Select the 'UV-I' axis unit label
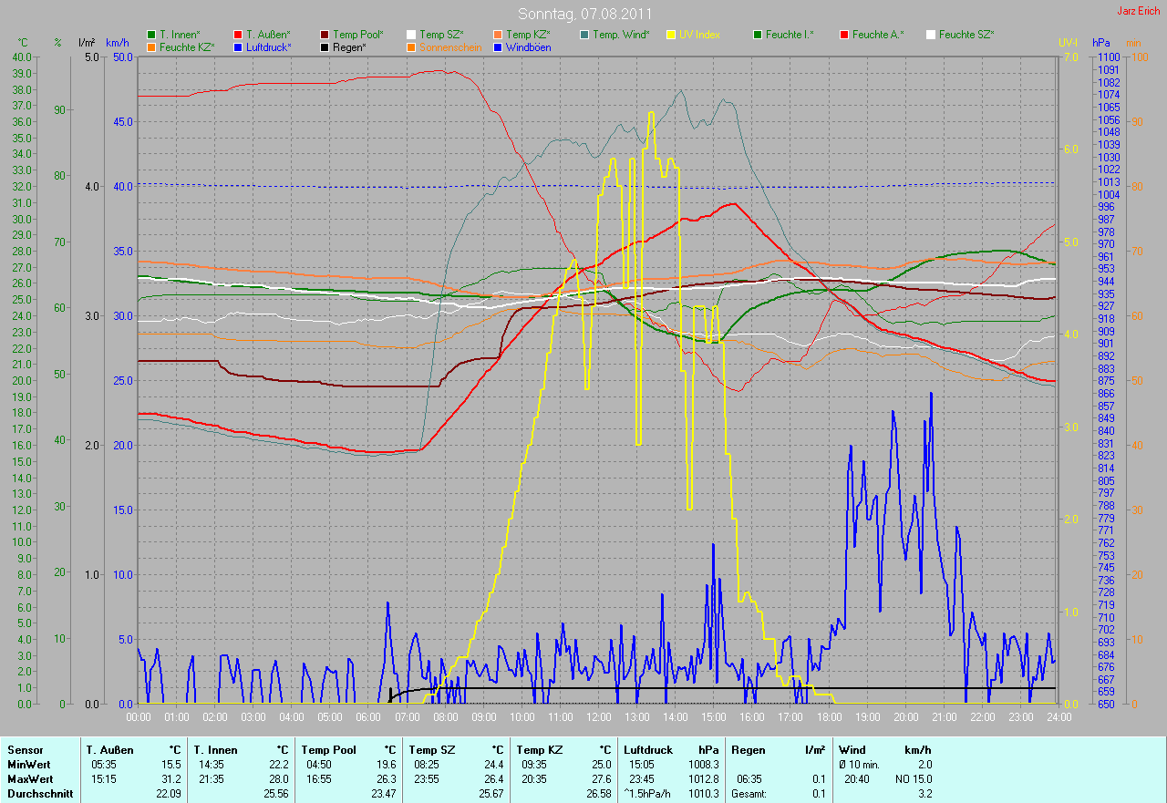 pos(1068,43)
